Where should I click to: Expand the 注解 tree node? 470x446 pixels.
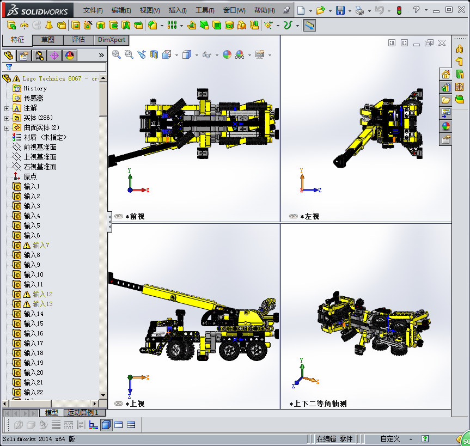pyautogui.click(x=7, y=108)
